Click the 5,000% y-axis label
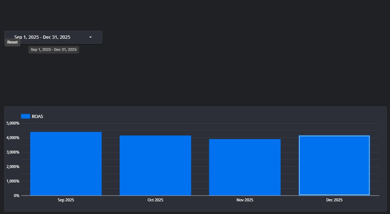Image resolution: width=390 pixels, height=214 pixels. click(13, 123)
